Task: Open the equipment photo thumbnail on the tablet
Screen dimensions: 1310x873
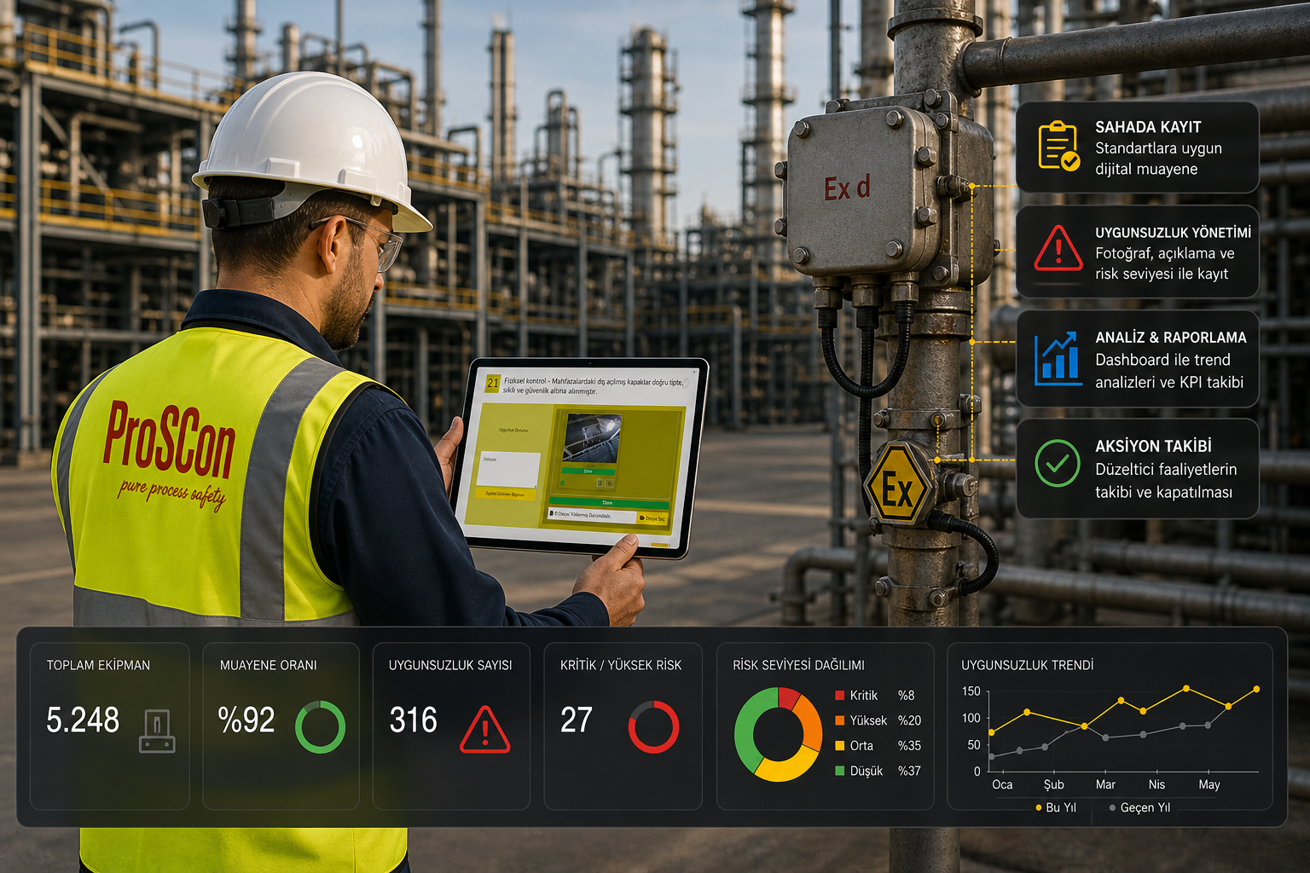Action: click(591, 438)
